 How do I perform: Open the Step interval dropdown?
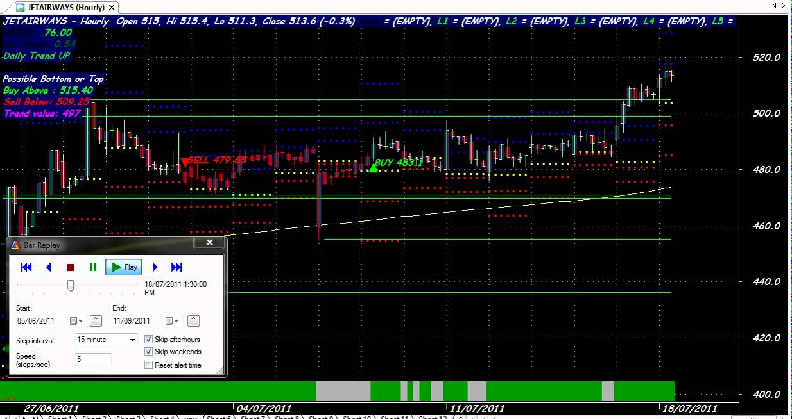tap(133, 340)
